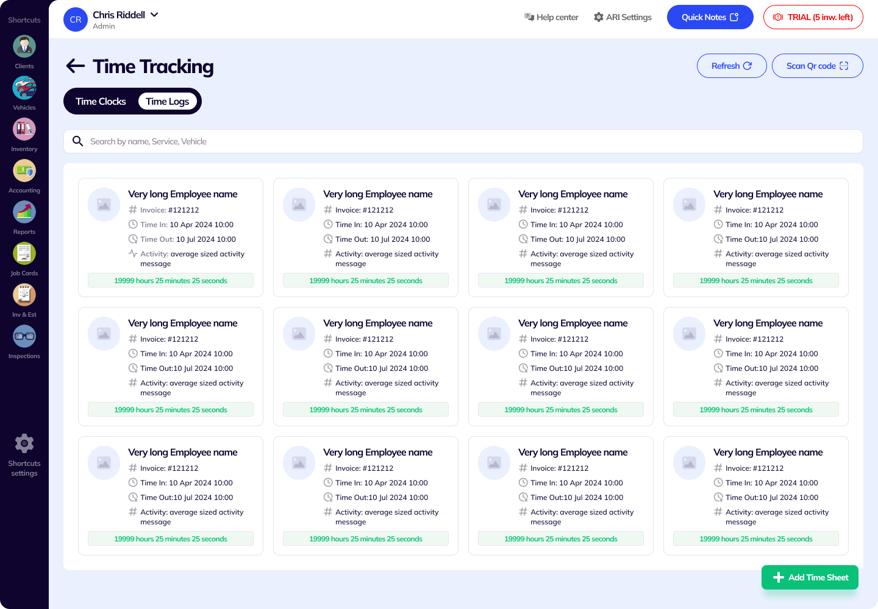Open Inv & Est from sidebar
The width and height of the screenshot is (878, 609).
click(x=24, y=295)
